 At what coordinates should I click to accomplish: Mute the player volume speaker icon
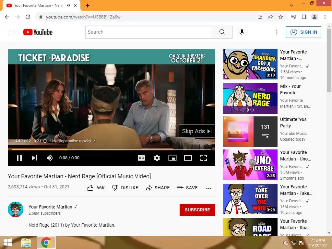[x=50, y=158]
